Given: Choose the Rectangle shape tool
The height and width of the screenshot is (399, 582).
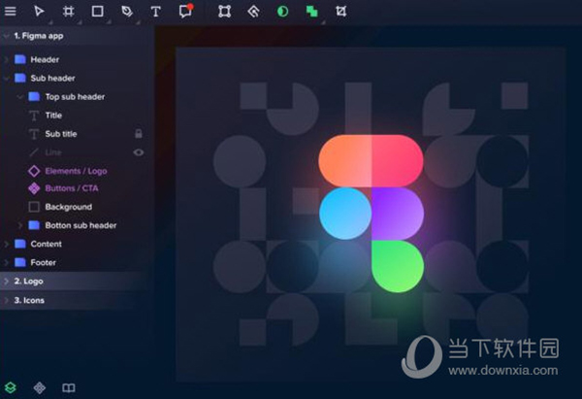Looking at the screenshot, I should tap(97, 12).
